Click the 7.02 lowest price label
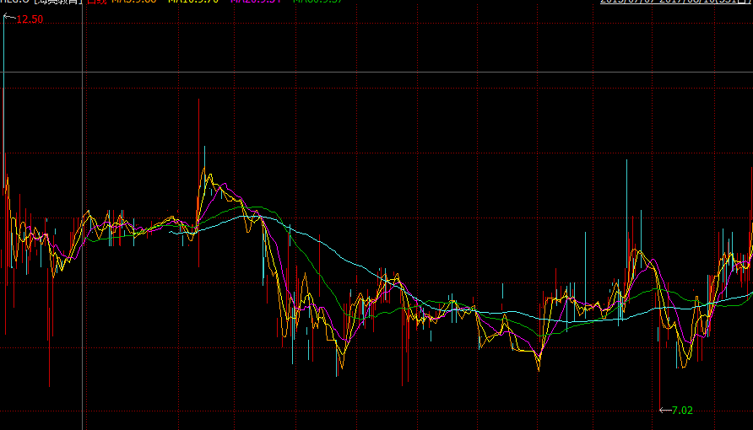The height and width of the screenshot is (430, 753). pyautogui.click(x=682, y=411)
